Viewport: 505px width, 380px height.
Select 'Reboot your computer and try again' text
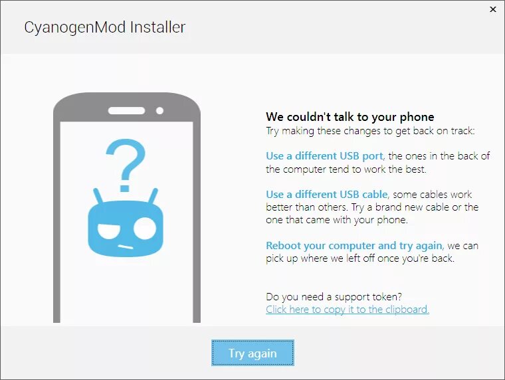coord(354,246)
